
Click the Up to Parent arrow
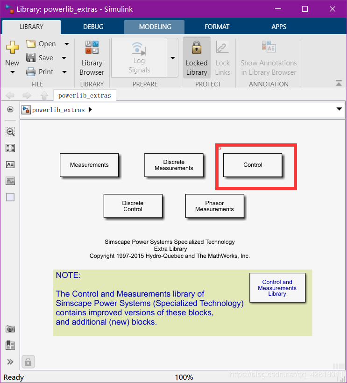(x=44, y=95)
